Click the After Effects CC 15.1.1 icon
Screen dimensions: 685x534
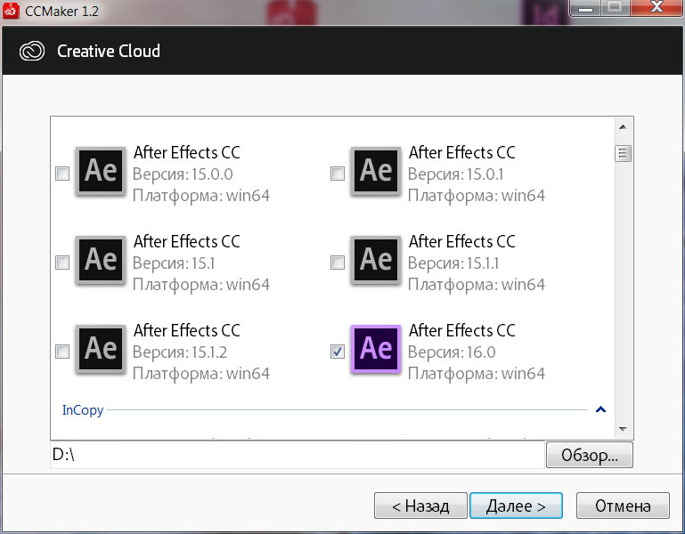click(376, 261)
